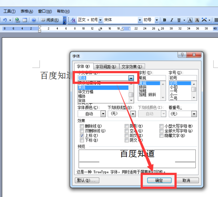Choose 华文行楷 in the font list
The image size is (218, 197).
103,92
